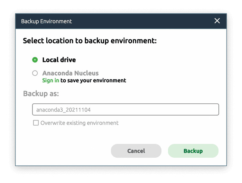Click the "Anaconda Nucleus" label text
This screenshot has width=242, height=183.
71,73
